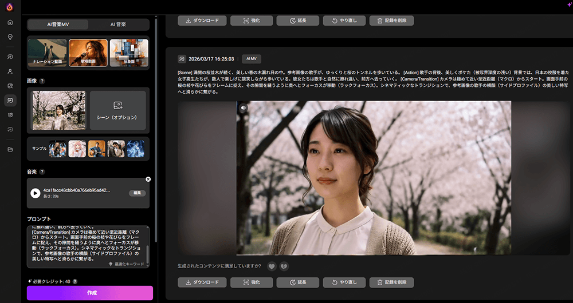Click the help icon beside 必要クレジット
The image size is (573, 303).
74,281
